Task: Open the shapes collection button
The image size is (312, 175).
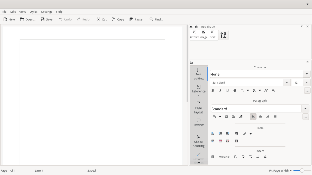Action: pos(223,35)
